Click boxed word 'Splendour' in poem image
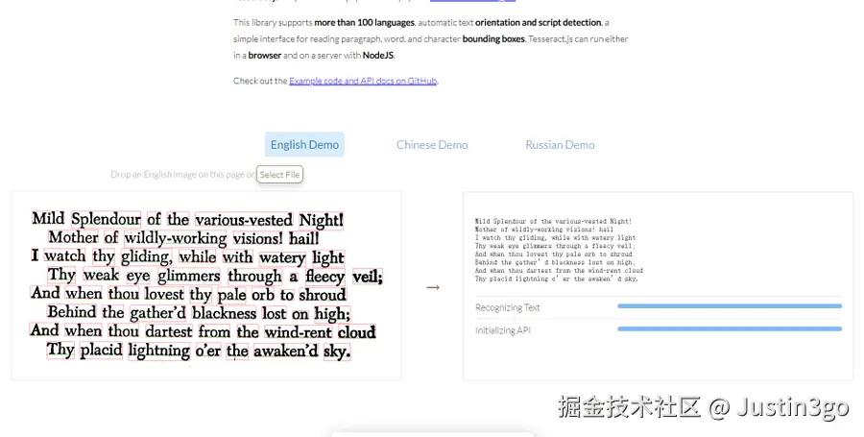 (106, 219)
